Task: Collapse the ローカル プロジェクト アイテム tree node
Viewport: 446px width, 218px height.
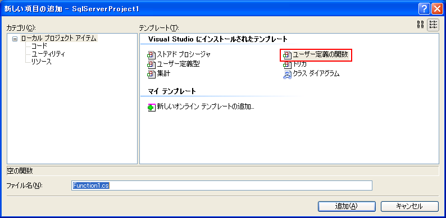Action: 15,39
